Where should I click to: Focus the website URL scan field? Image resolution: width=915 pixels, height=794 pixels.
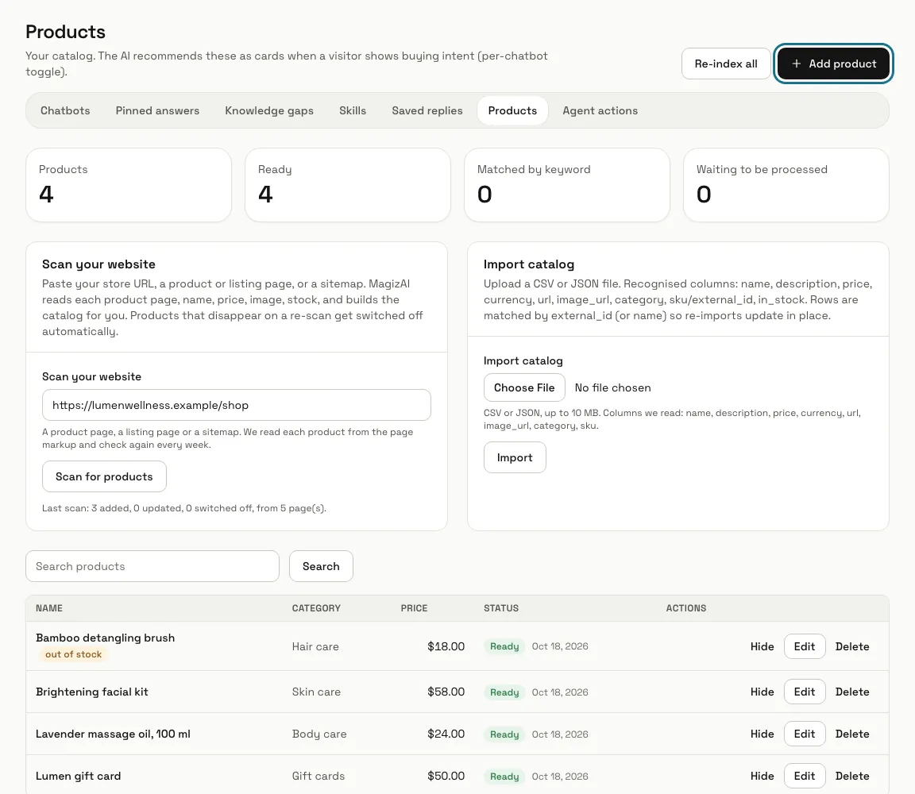click(237, 405)
